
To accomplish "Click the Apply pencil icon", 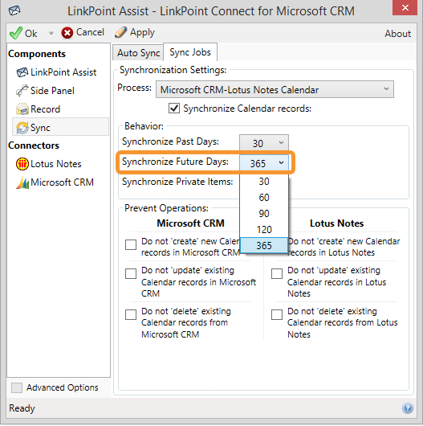I will tap(120, 32).
